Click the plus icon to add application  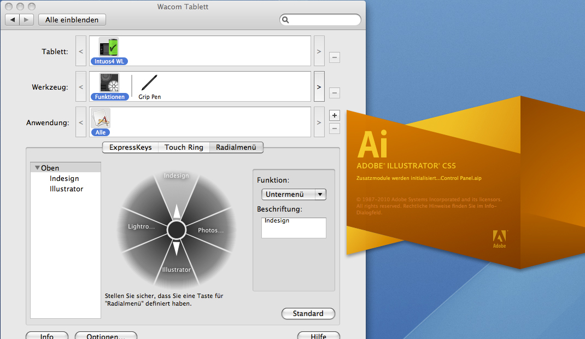pyautogui.click(x=335, y=115)
